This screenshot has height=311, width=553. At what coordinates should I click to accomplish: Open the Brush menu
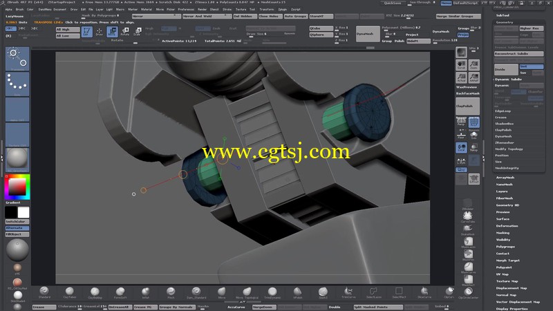tap(20, 10)
